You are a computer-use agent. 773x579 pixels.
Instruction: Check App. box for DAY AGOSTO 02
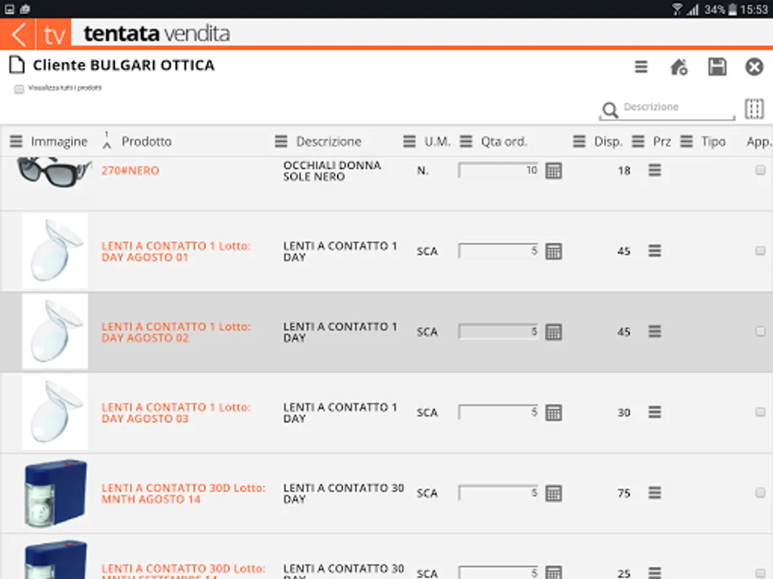coord(760,332)
